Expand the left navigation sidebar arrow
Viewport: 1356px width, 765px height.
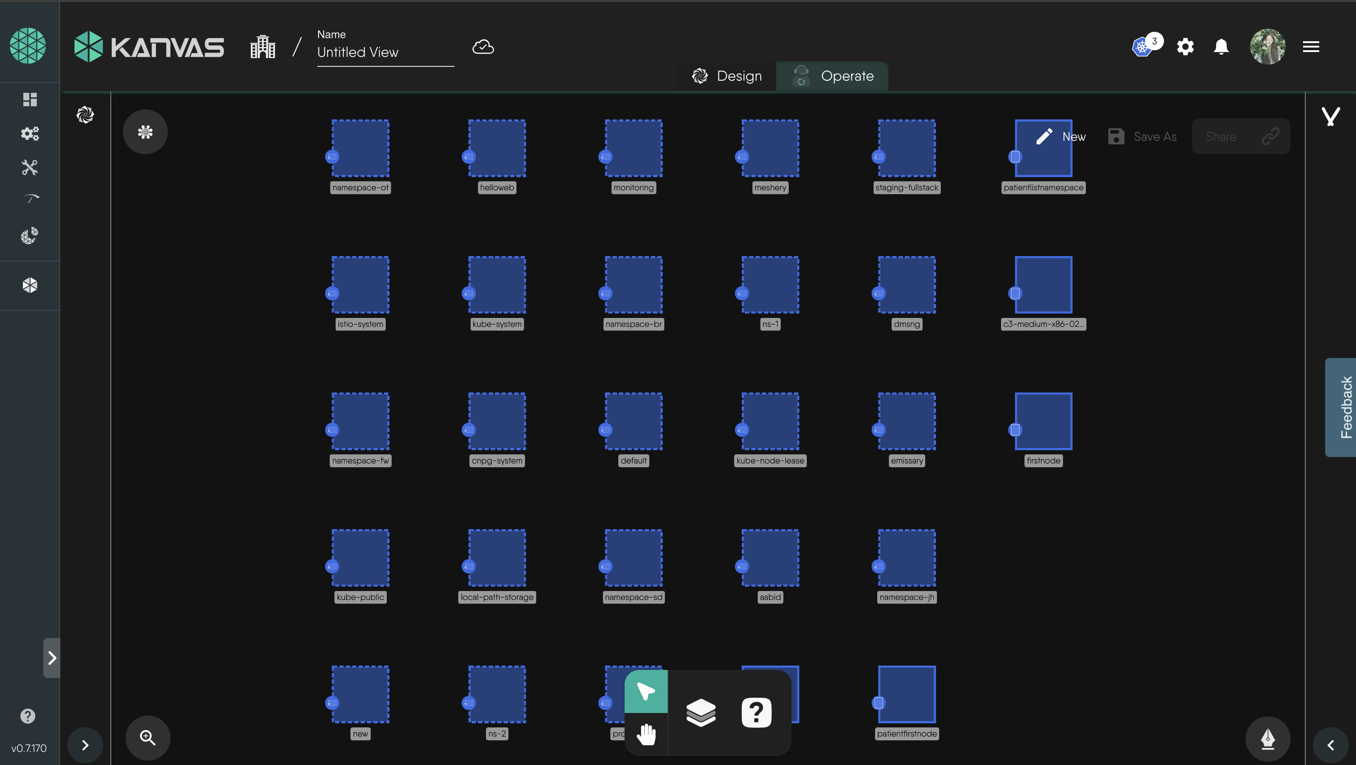coord(52,658)
